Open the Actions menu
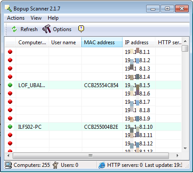193x173 pixels. tap(16, 18)
